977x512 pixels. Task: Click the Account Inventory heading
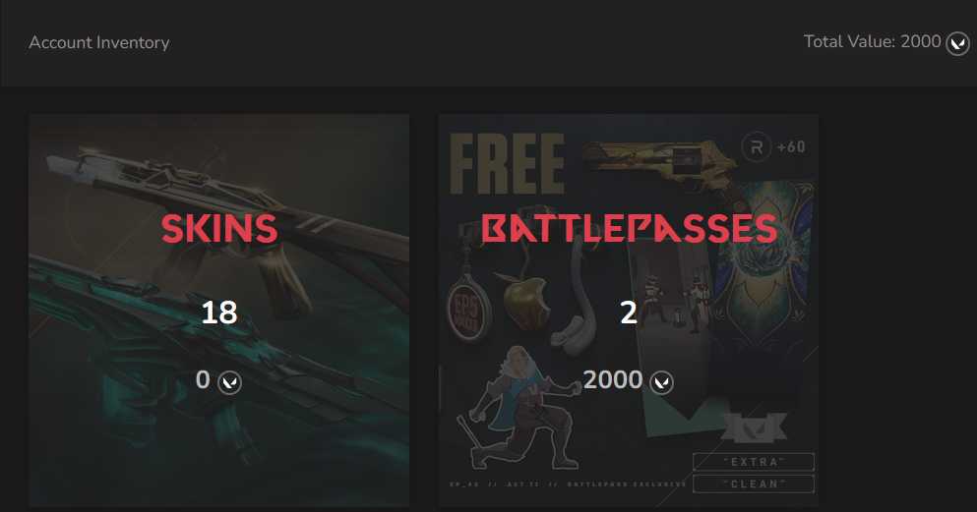click(x=99, y=42)
